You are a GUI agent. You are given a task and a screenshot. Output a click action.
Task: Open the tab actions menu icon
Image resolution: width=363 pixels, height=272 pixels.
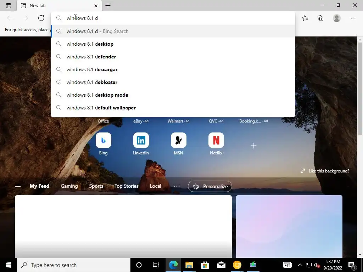coord(9,6)
